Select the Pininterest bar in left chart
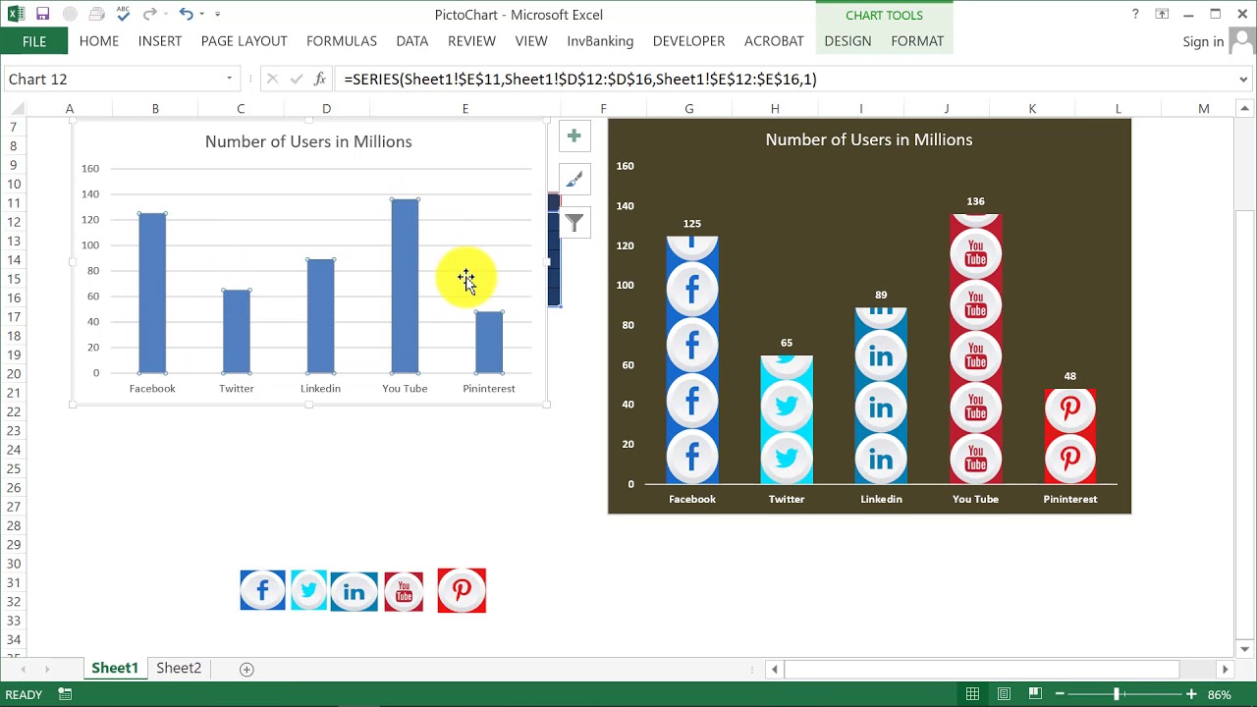 [x=489, y=343]
